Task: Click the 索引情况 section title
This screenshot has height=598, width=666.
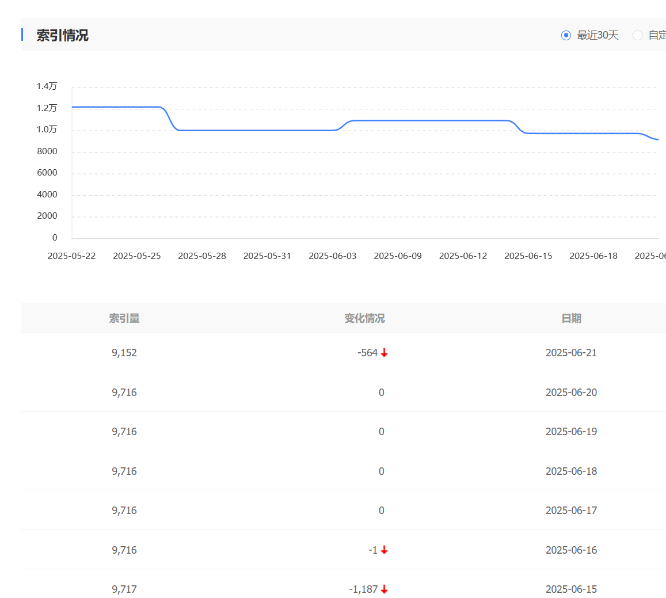Action: [62, 35]
